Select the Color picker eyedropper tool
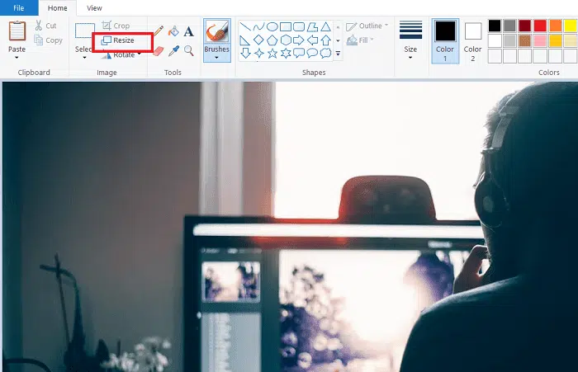Viewport: 578px width, 372px height. click(173, 51)
